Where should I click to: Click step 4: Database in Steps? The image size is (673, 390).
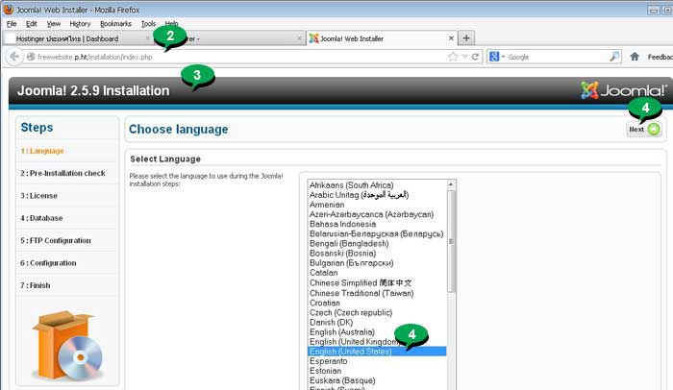pyautogui.click(x=41, y=218)
